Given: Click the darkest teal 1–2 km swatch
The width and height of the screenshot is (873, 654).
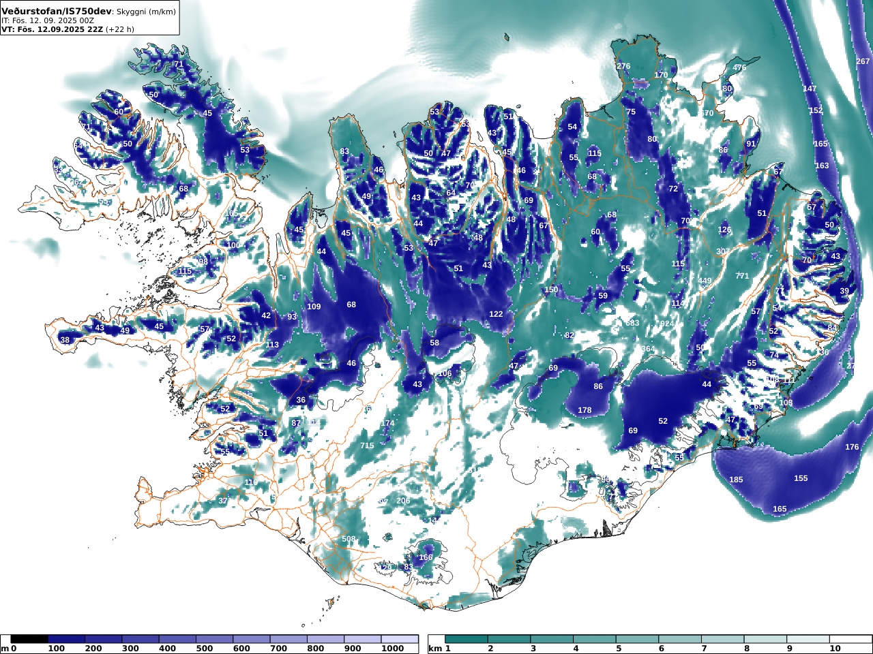Looking at the screenshot, I should click(467, 639).
